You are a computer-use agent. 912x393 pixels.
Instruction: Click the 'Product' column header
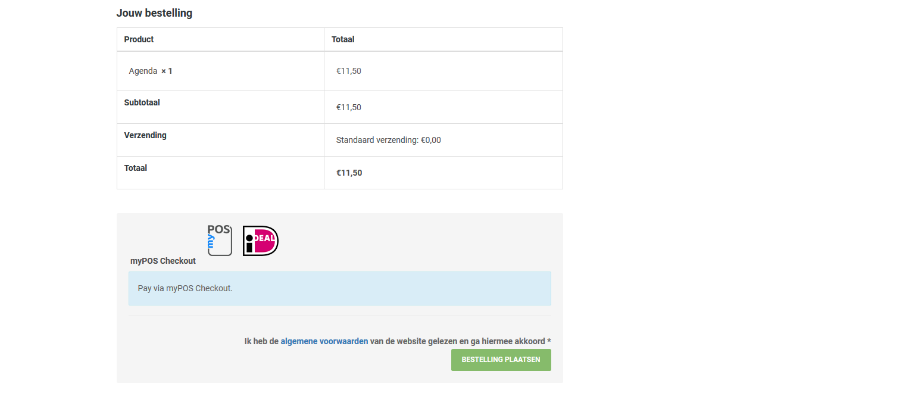(x=139, y=39)
